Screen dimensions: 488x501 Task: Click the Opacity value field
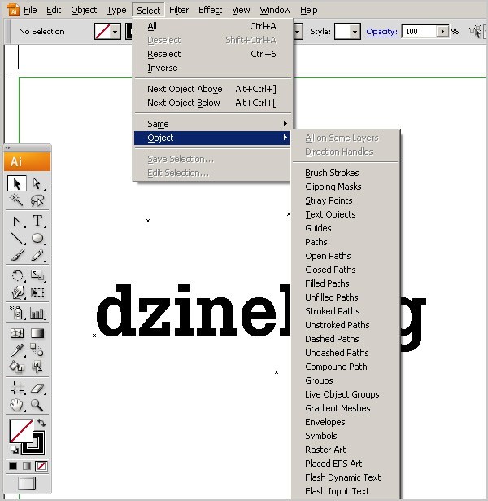click(x=419, y=31)
